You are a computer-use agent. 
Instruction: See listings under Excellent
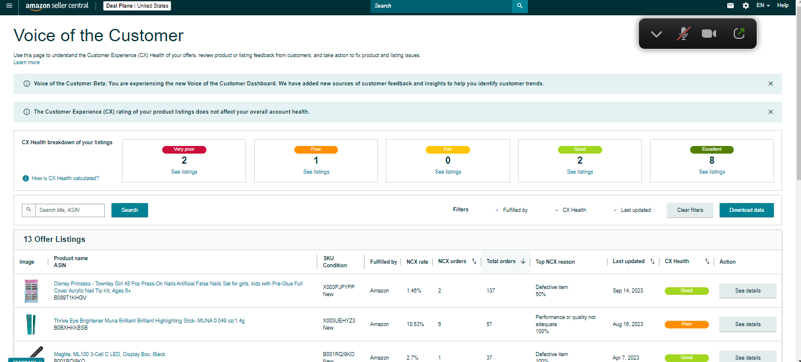coord(712,172)
